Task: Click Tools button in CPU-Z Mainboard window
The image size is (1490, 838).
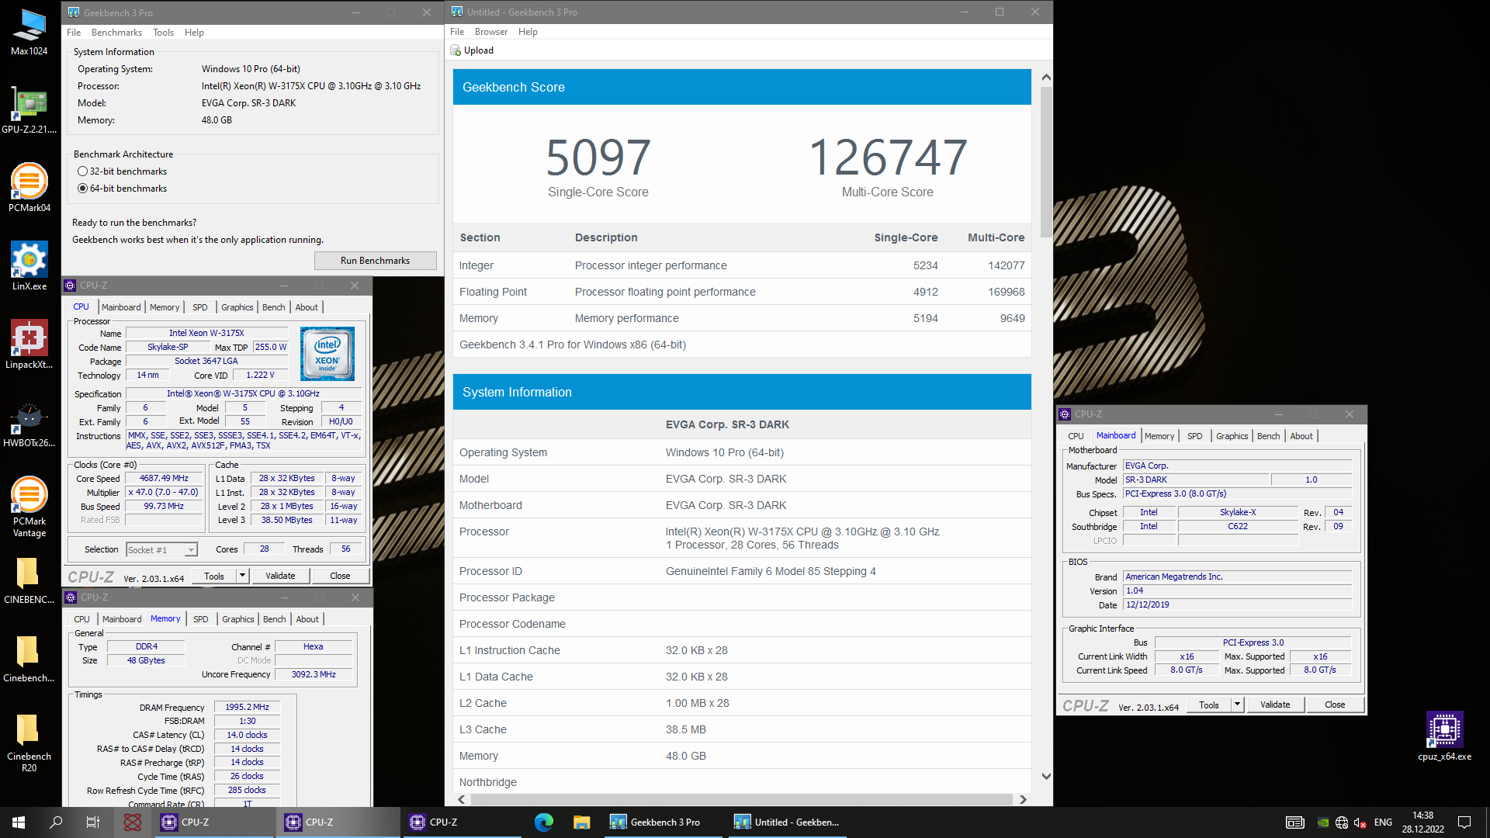Action: point(1209,705)
